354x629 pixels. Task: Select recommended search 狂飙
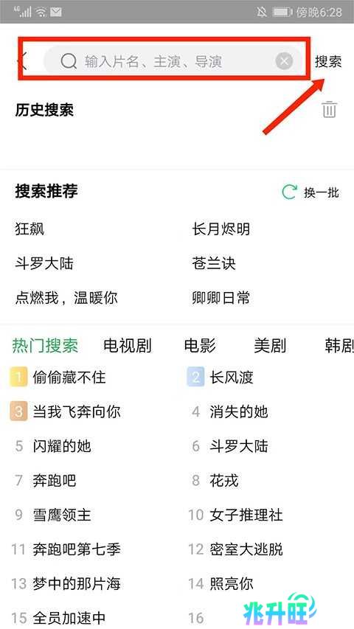(29, 229)
